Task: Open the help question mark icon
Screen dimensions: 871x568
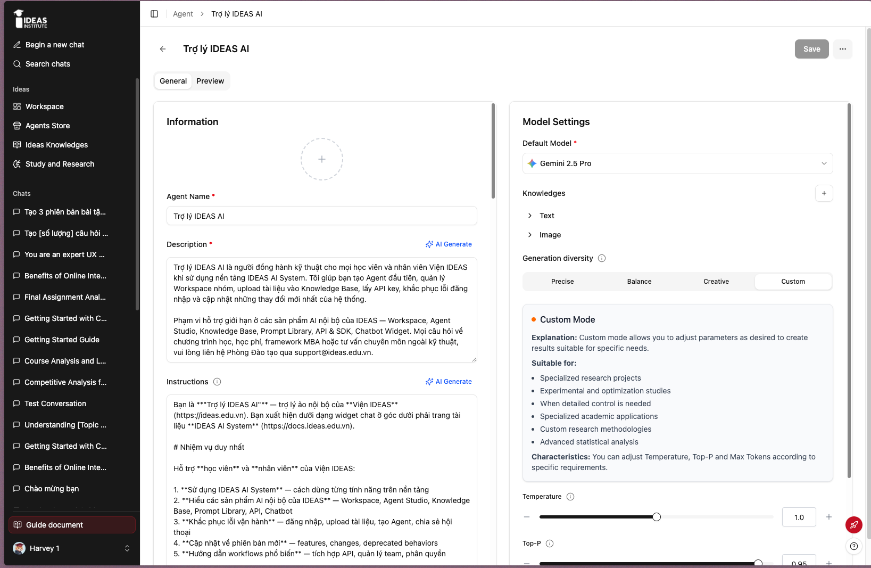Action: [x=854, y=546]
